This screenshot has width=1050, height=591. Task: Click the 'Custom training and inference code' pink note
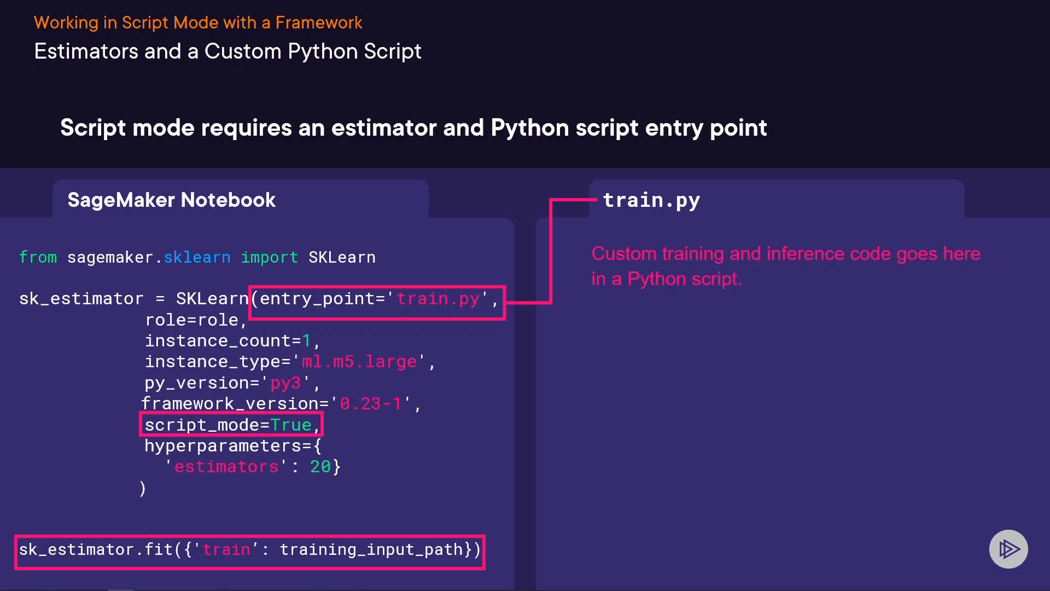pyautogui.click(x=785, y=266)
